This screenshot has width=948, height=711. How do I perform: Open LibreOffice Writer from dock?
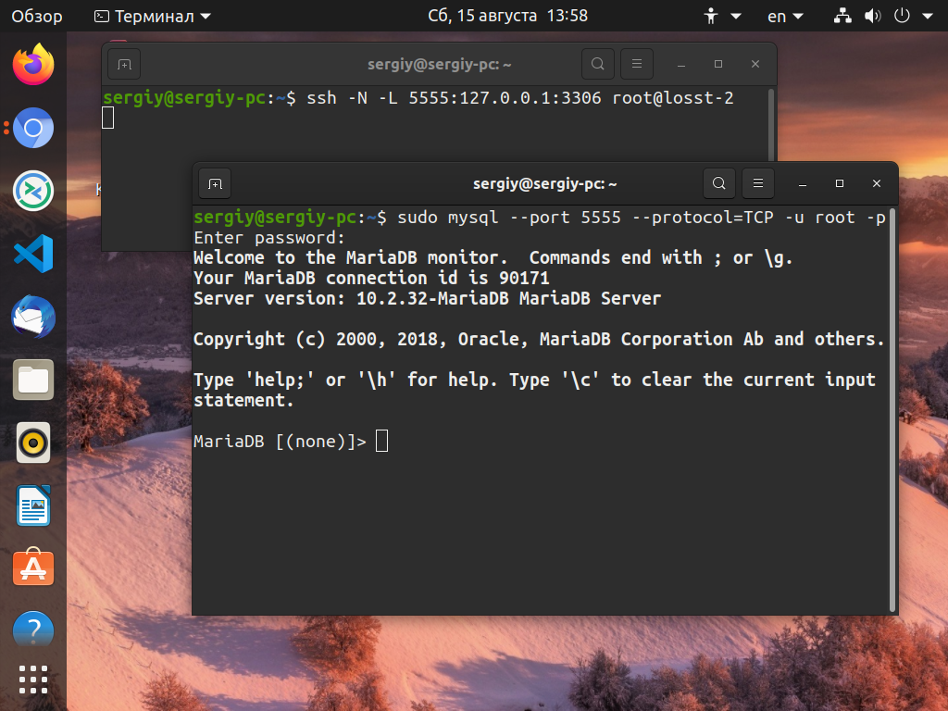33,505
